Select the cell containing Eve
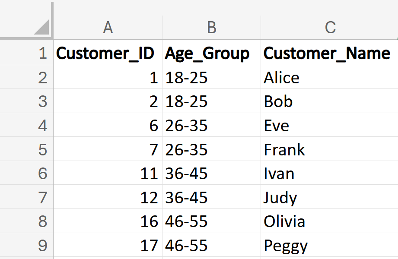Image resolution: width=398 pixels, height=259 pixels. click(277, 126)
